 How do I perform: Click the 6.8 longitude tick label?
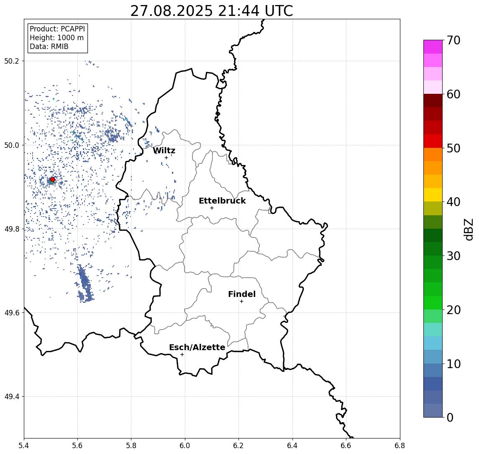point(400,446)
